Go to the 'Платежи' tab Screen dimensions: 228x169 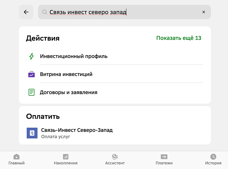[x=164, y=159]
